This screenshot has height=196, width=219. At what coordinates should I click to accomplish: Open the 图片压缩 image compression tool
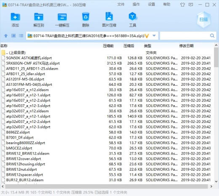click(x=109, y=16)
